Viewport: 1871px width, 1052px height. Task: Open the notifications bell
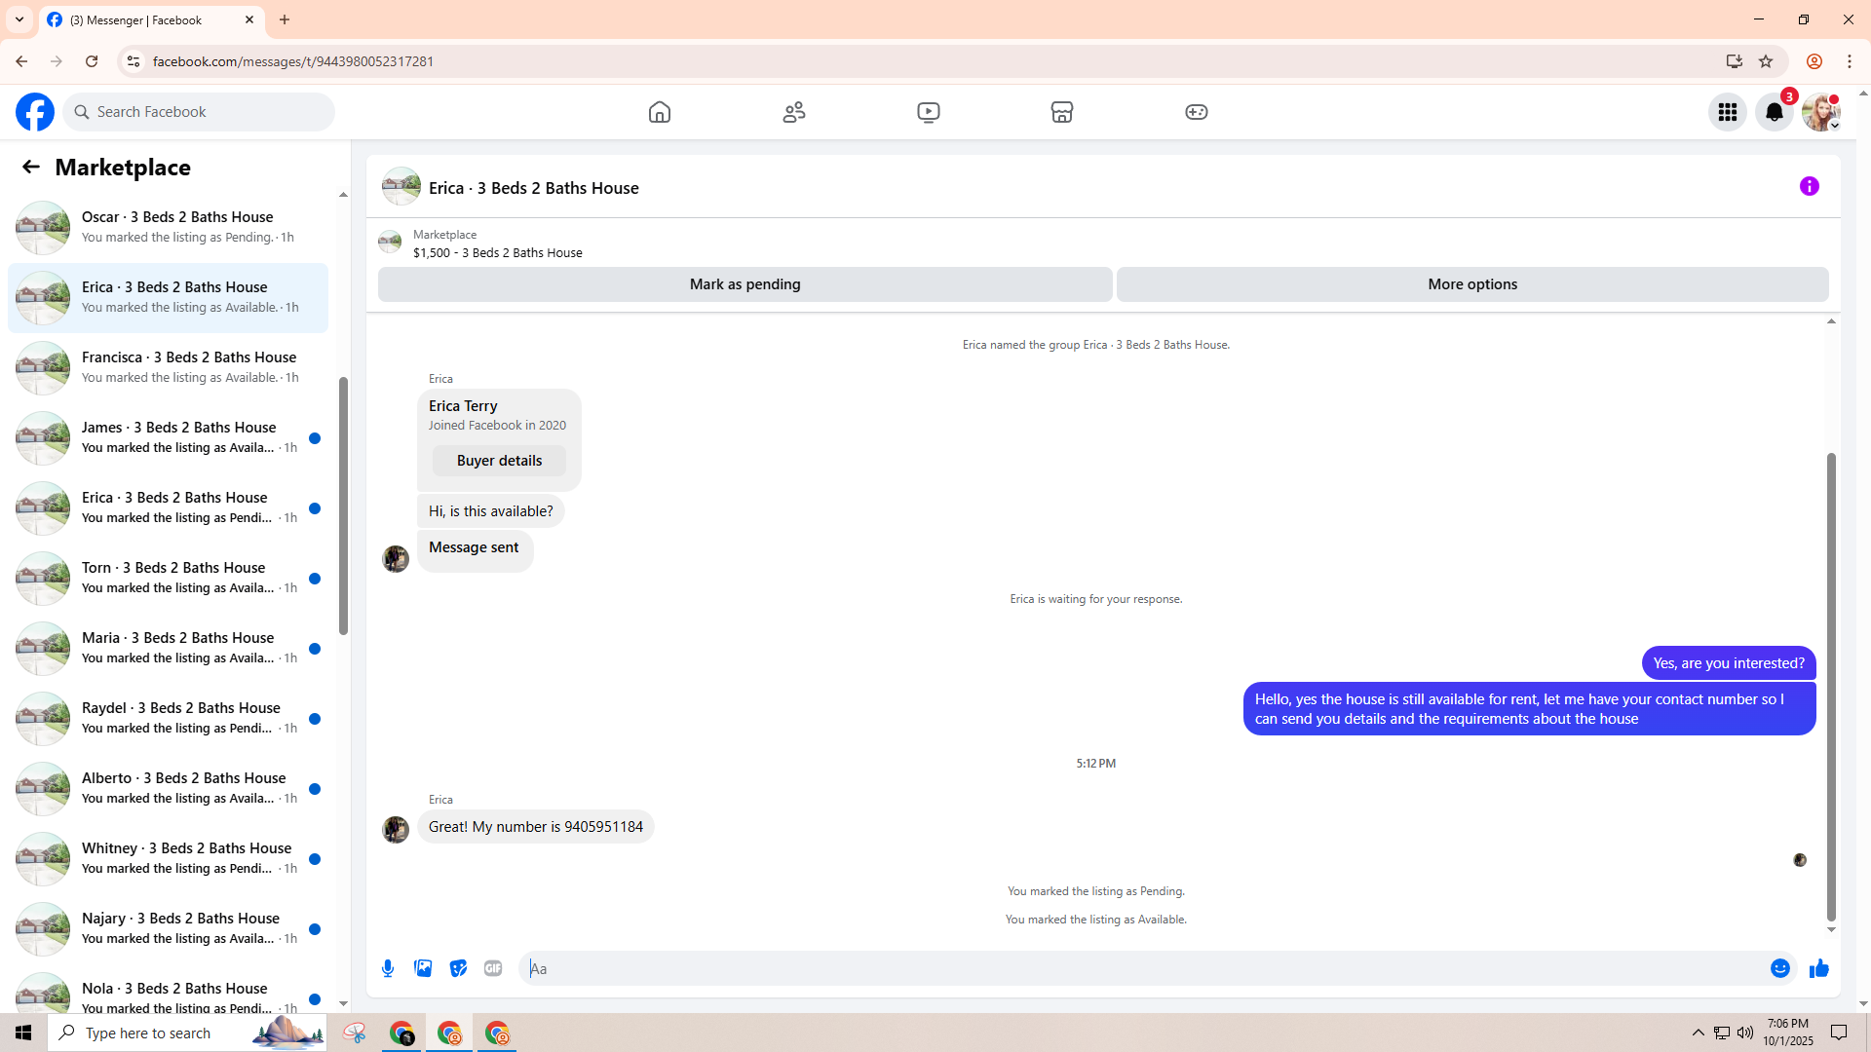point(1775,112)
